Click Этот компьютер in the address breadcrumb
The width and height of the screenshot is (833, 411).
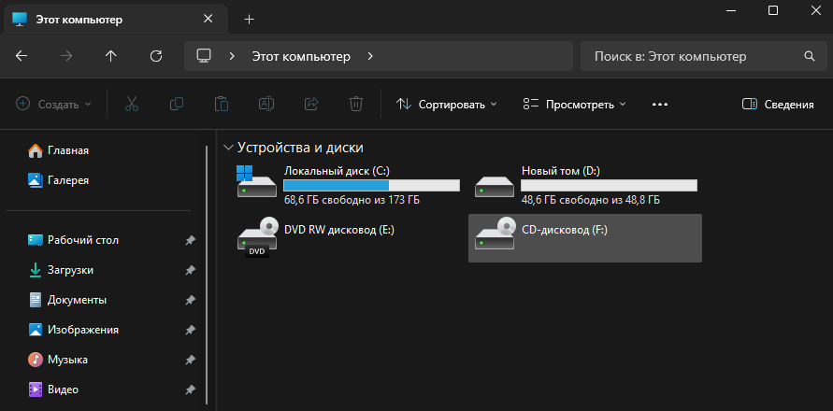(301, 56)
